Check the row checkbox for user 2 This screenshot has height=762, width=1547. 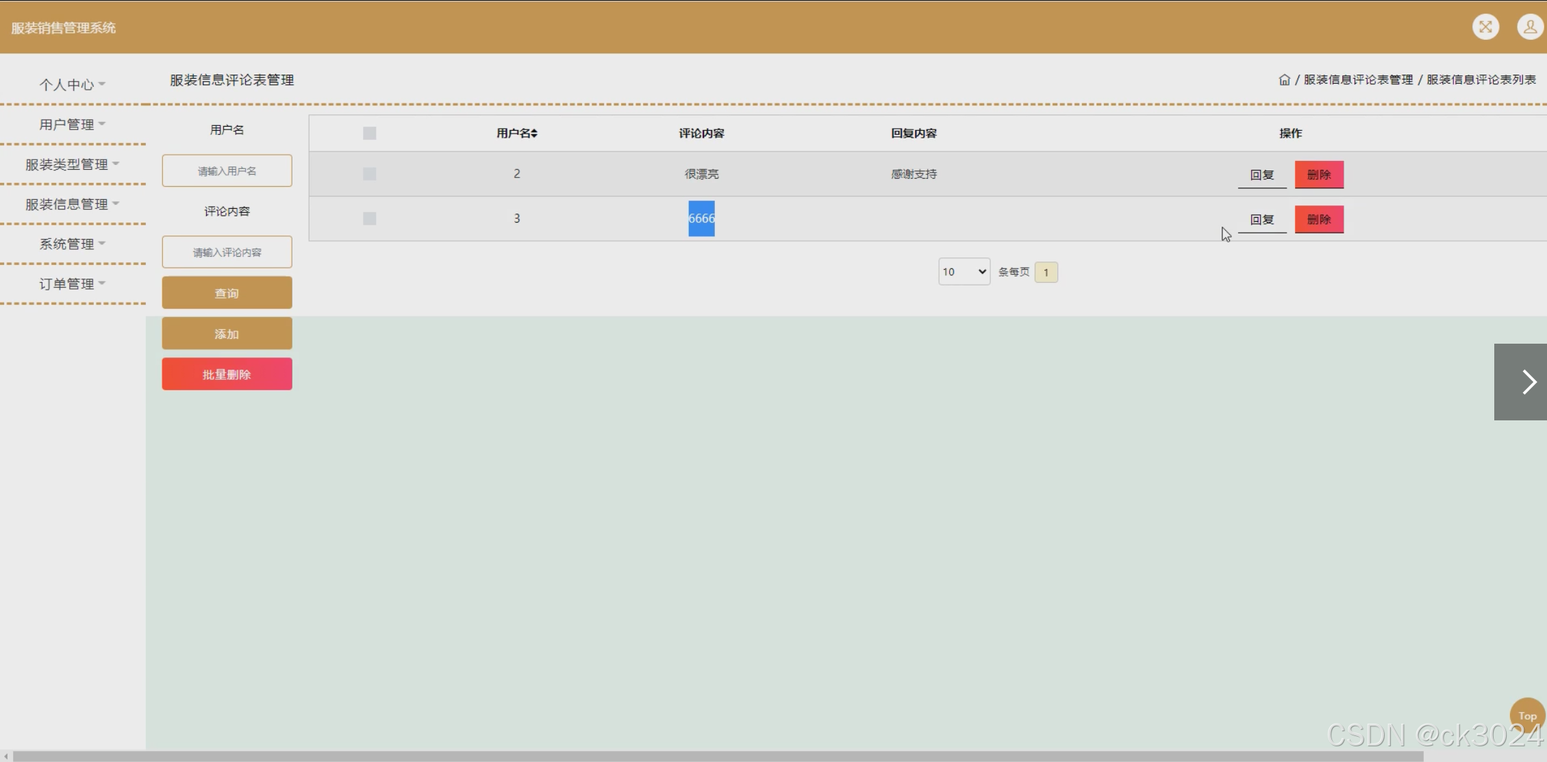pos(369,174)
